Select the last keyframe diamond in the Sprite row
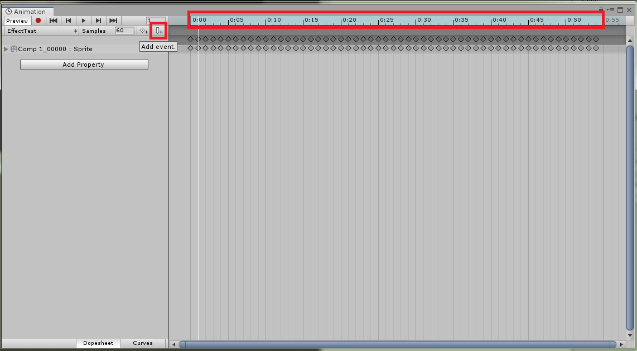637x351 pixels. 596,48
